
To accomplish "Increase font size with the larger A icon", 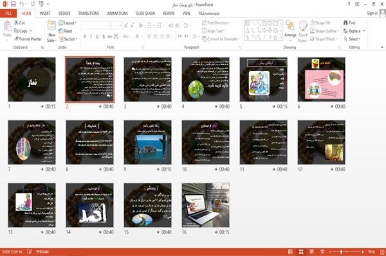I will (126, 25).
